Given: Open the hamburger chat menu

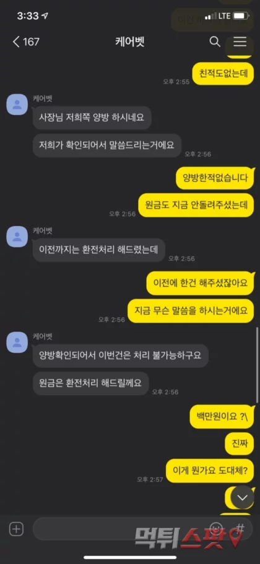Looking at the screenshot, I should 240,42.
